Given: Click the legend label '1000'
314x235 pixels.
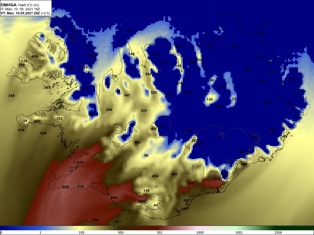Looking at the screenshot, I should coord(200,232).
